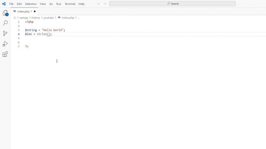Go back with the left arrow

tap(99, 4)
